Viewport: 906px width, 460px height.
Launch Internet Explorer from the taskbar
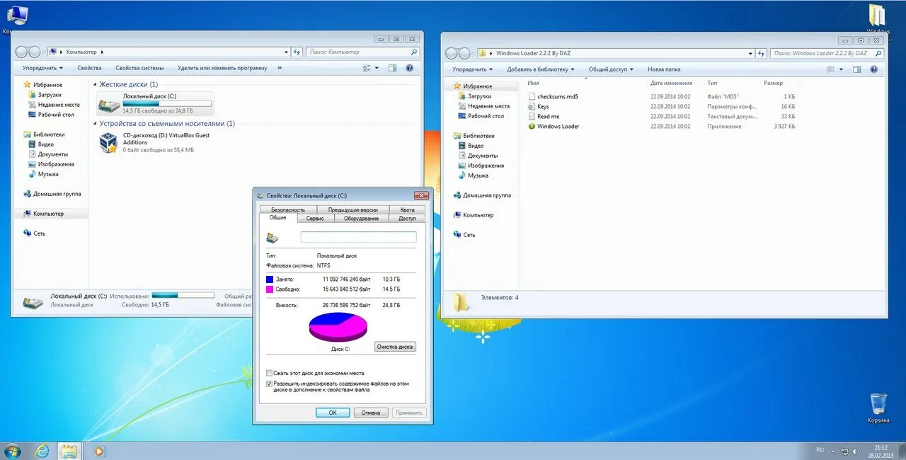(x=42, y=451)
